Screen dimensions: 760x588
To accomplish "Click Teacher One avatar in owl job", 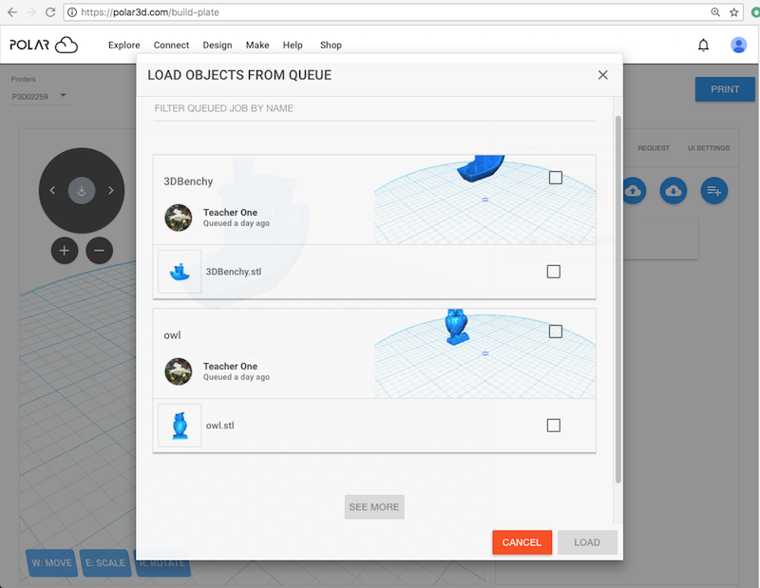I will [179, 371].
